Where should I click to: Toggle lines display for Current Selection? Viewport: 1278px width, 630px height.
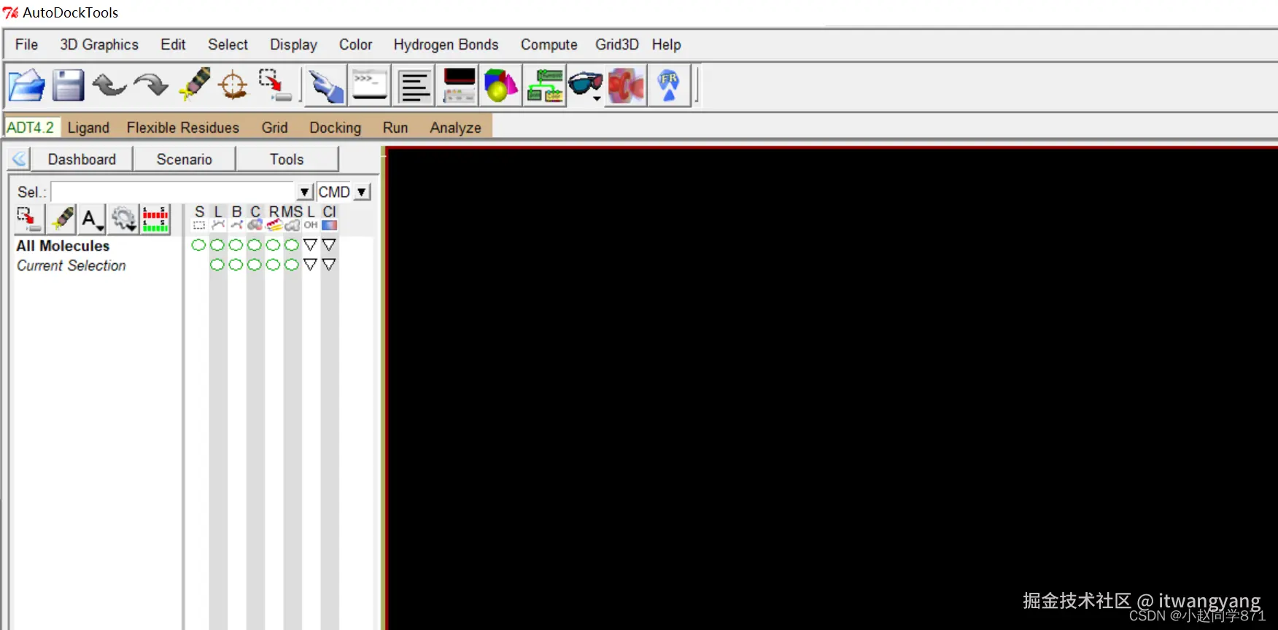(217, 265)
